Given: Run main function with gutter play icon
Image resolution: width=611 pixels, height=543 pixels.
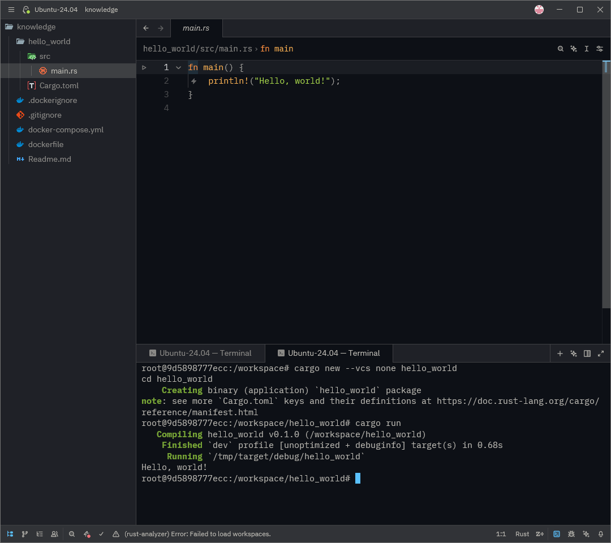Looking at the screenshot, I should 144,67.
